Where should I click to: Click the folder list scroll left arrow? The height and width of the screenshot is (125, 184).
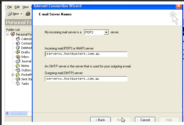click(x=7, y=113)
